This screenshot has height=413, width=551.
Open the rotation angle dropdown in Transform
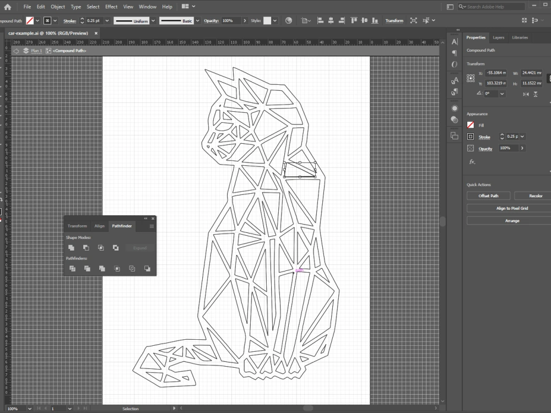pyautogui.click(x=502, y=94)
